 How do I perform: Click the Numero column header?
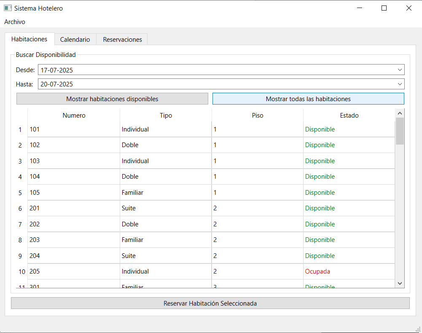(x=74, y=115)
